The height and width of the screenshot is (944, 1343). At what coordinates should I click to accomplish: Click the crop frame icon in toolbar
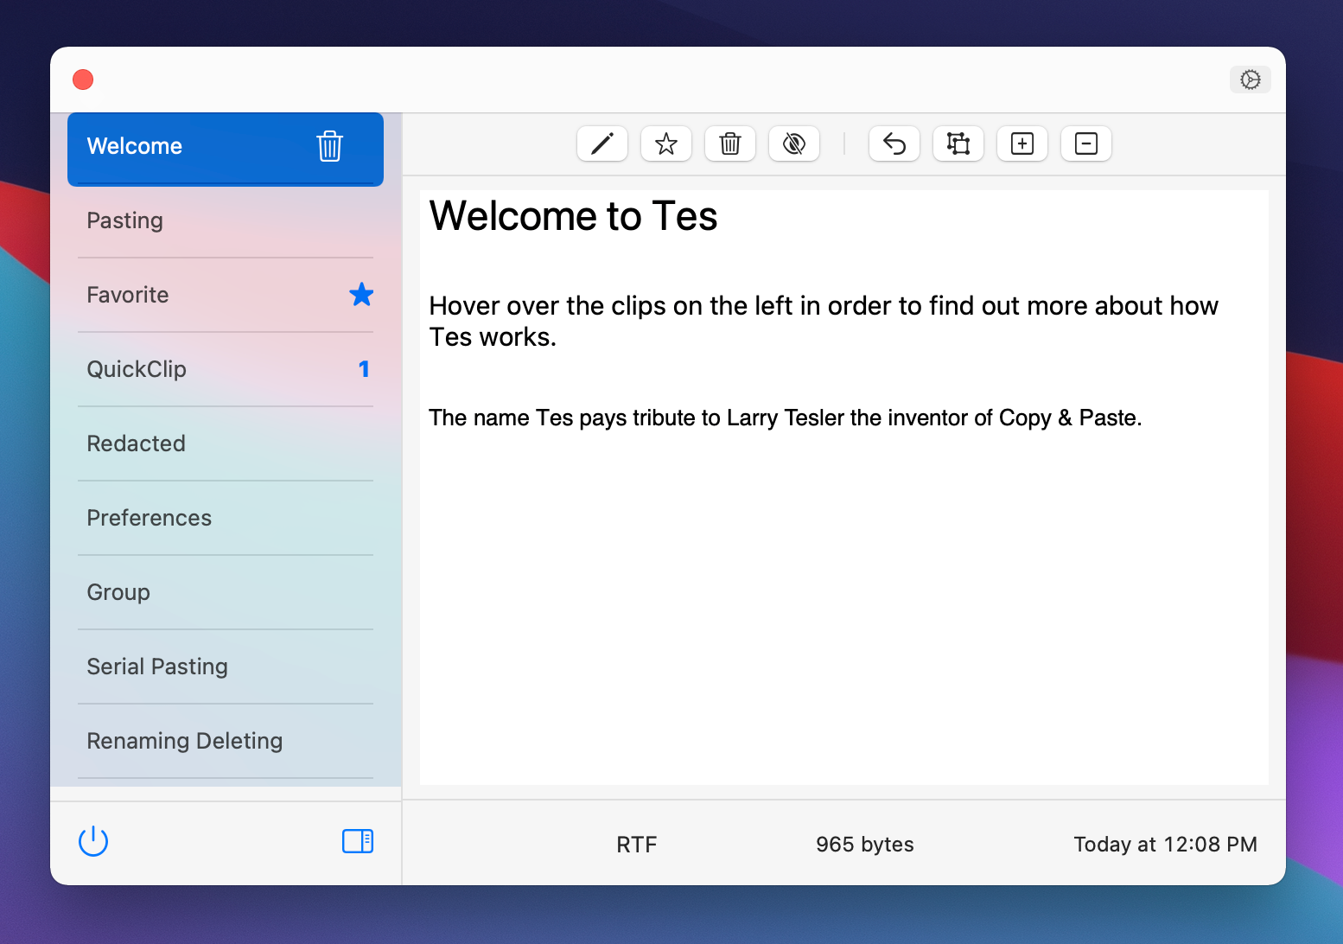[958, 144]
